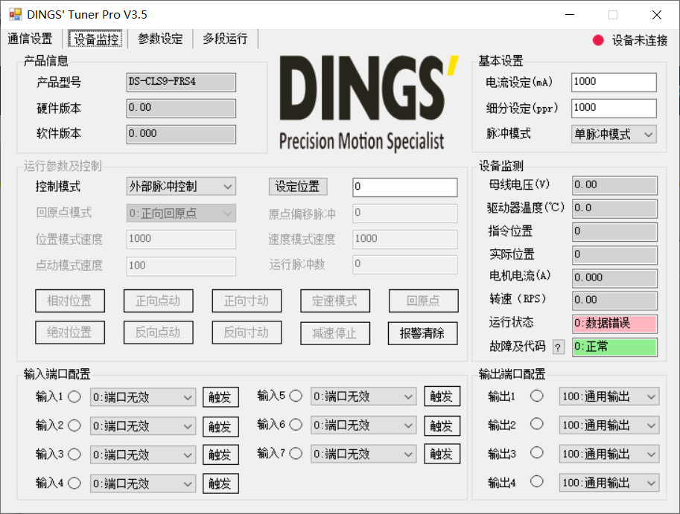
Task: Go to the 多段运行 tab
Action: tap(225, 39)
